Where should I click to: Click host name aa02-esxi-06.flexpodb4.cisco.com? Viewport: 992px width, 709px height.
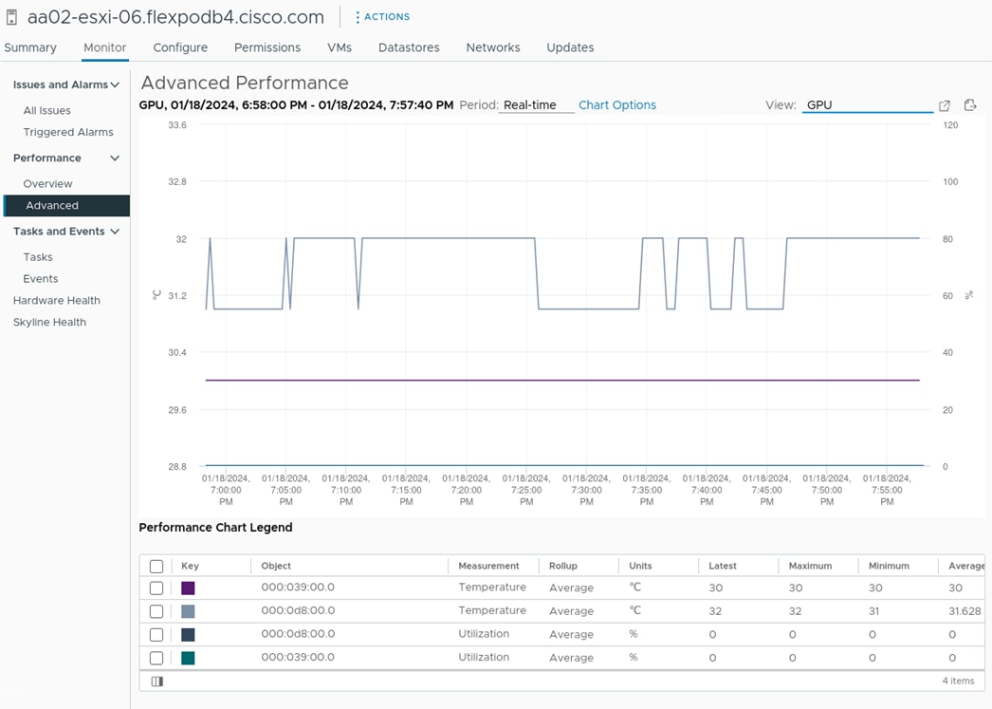click(x=175, y=17)
